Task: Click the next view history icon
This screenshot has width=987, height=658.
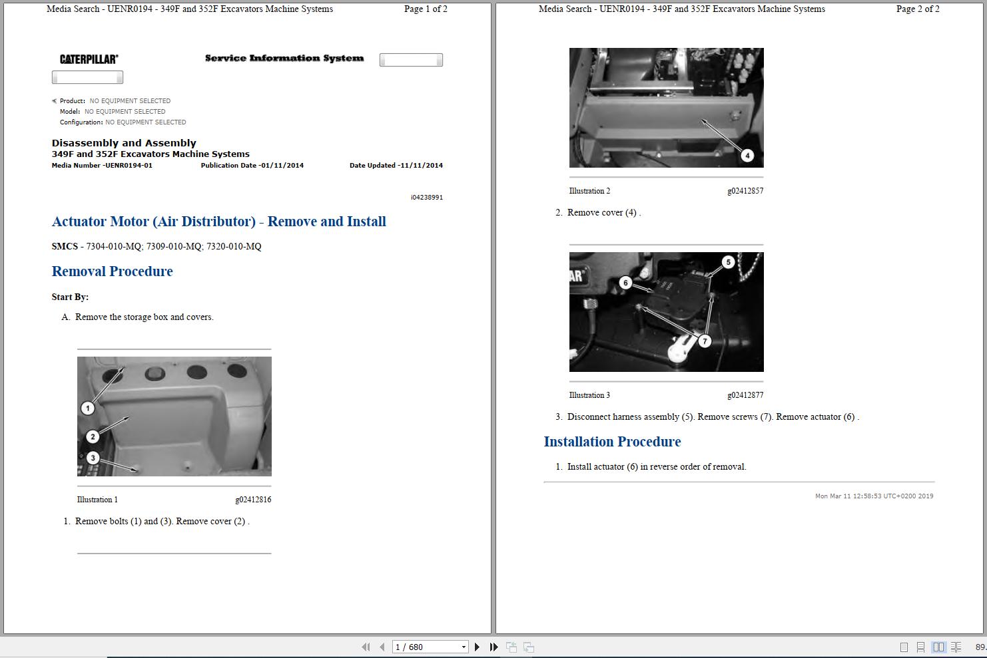Action: [x=528, y=647]
